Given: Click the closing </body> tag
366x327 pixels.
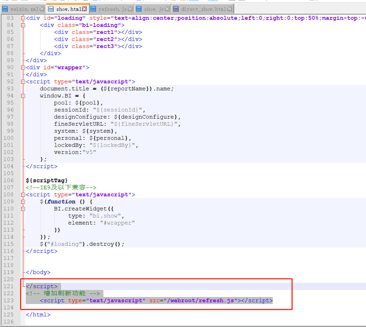Looking at the screenshot, I should tap(38, 272).
